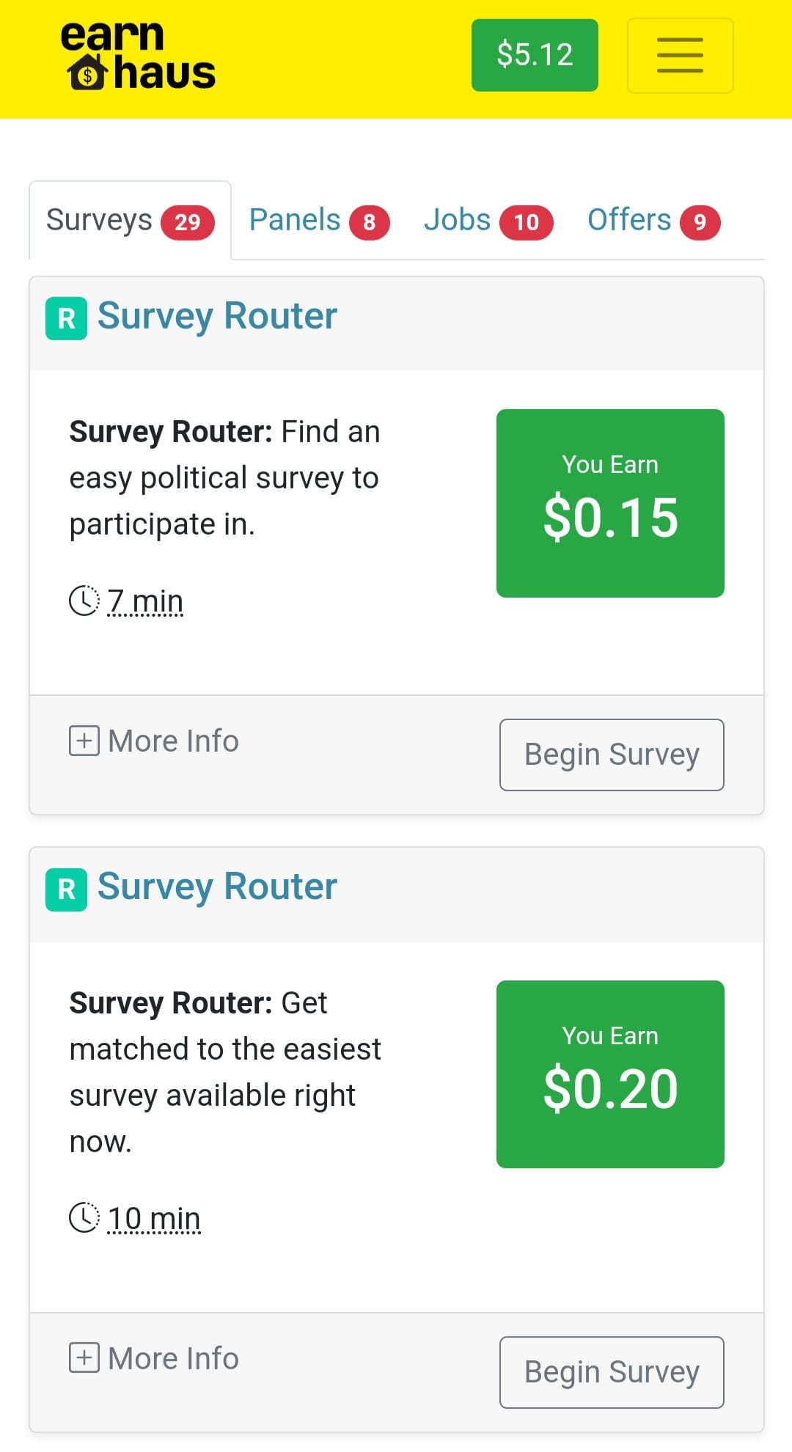The image size is (792, 1452).
Task: Click the clock icon beside 10 min
Action: tap(84, 1218)
